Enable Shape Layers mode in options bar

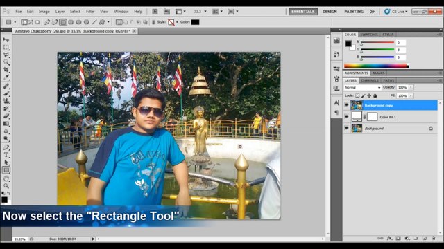pos(24,22)
